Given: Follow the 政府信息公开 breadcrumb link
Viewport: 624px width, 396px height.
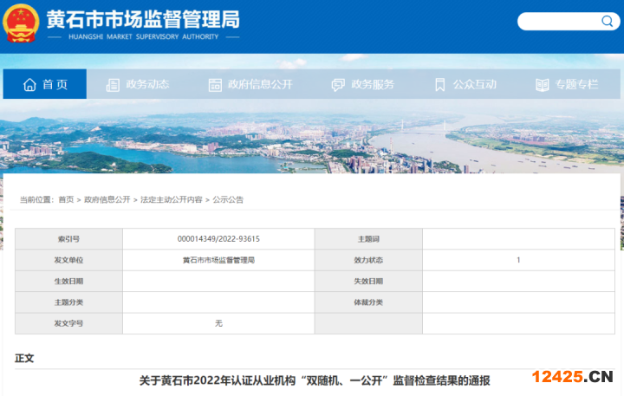Looking at the screenshot, I should (107, 199).
